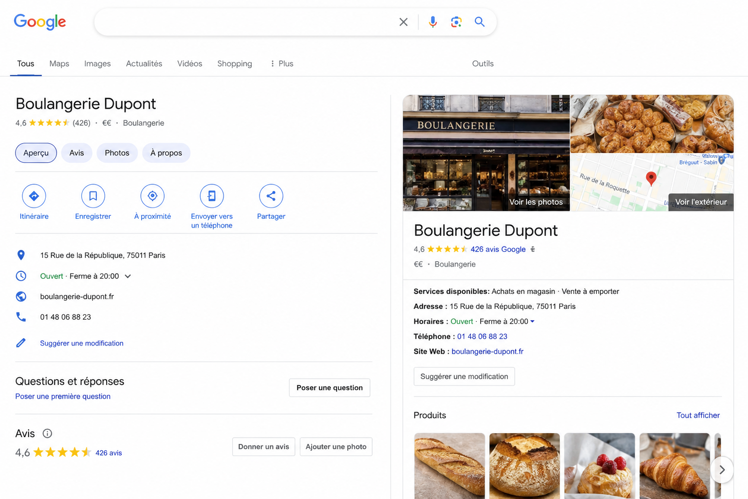This screenshot has width=748, height=499.
Task: Click address 15 Rue de la République in left panel
Action: [x=103, y=255]
